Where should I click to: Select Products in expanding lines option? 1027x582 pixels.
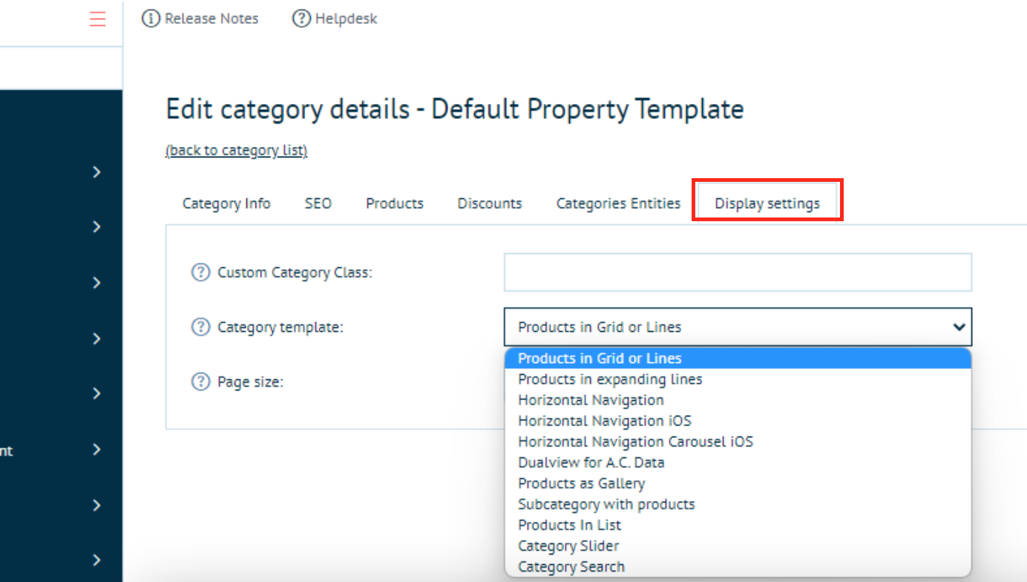(x=609, y=379)
